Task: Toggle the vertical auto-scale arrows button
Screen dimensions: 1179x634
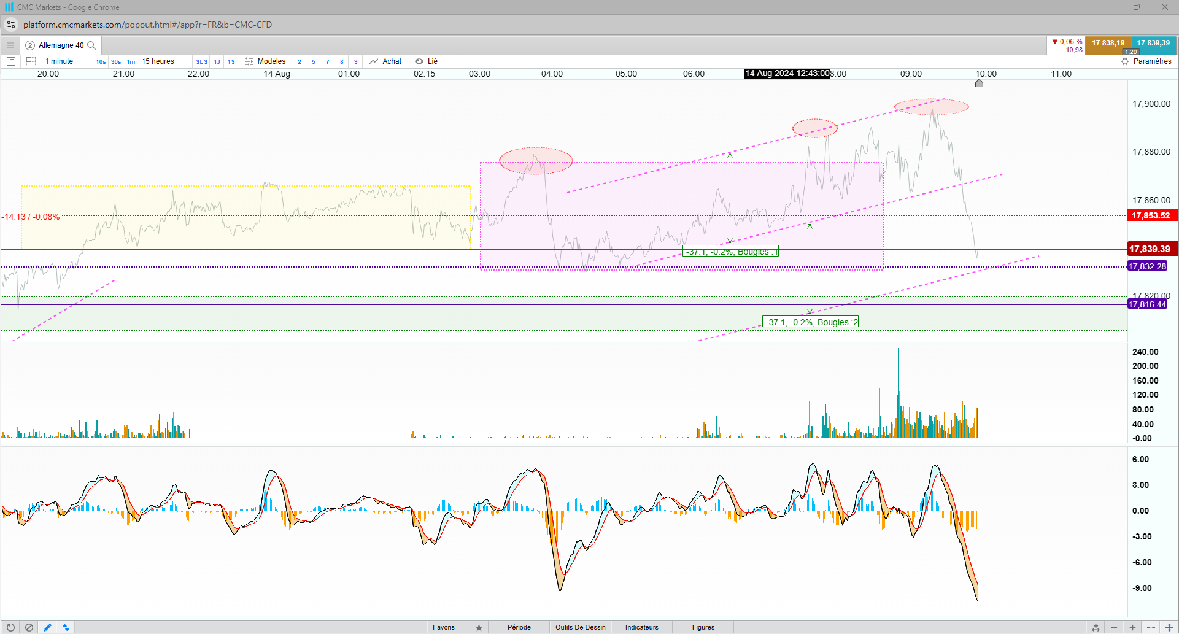Action: [x=1169, y=627]
